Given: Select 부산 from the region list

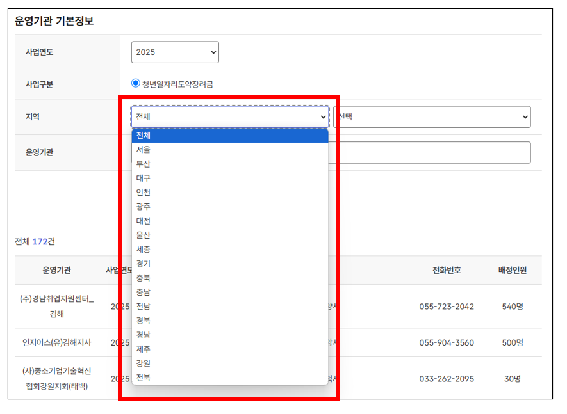Looking at the screenshot, I should point(144,164).
